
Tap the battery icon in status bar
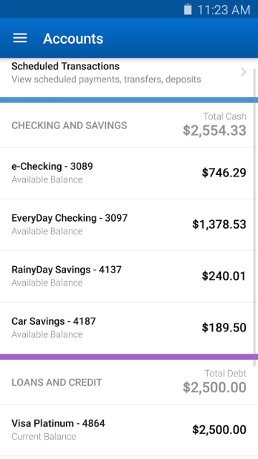point(188,9)
